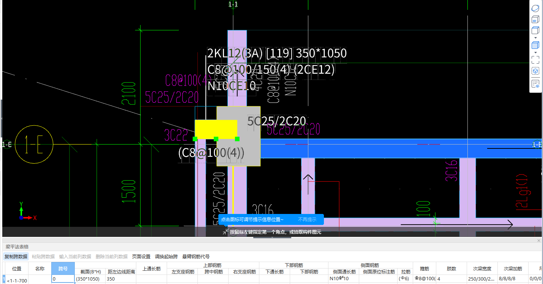Click the (C8@100(4)) stirrup annotation
Image resolution: width=543 pixels, height=284 pixels.
(211, 153)
